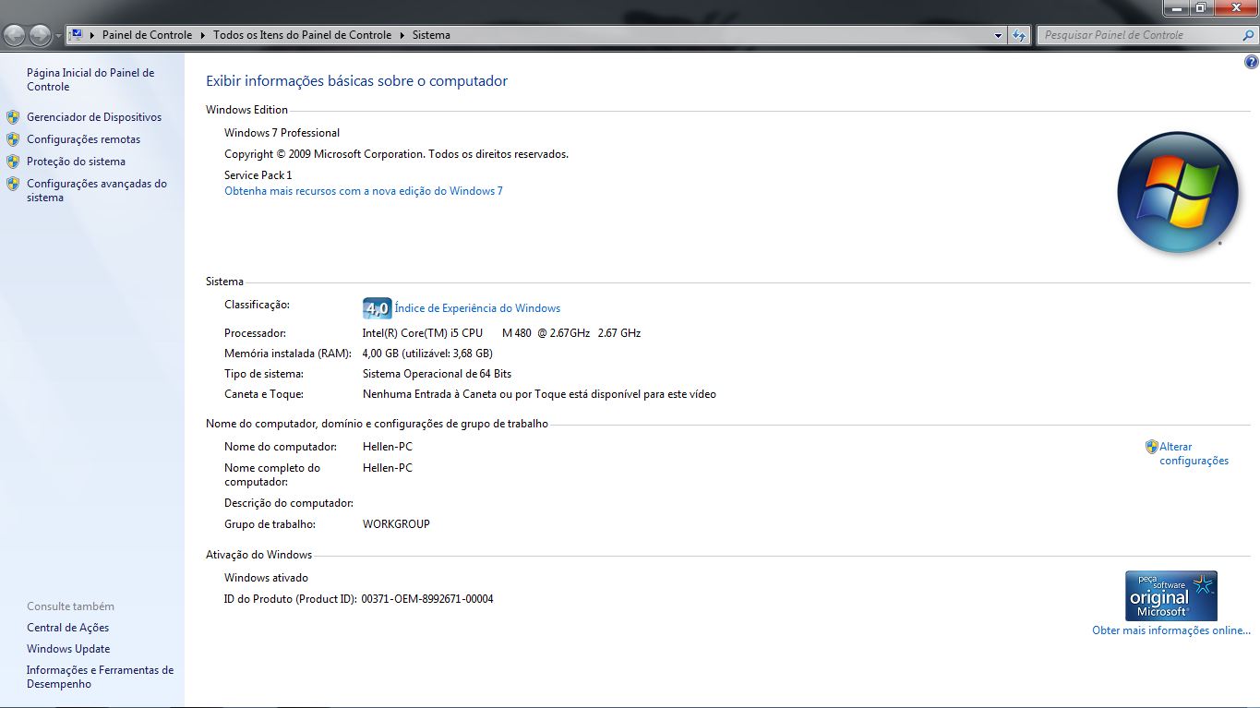This screenshot has height=708, width=1260.
Task: Click shield icon beside Proteção do sistema
Action: (13, 162)
